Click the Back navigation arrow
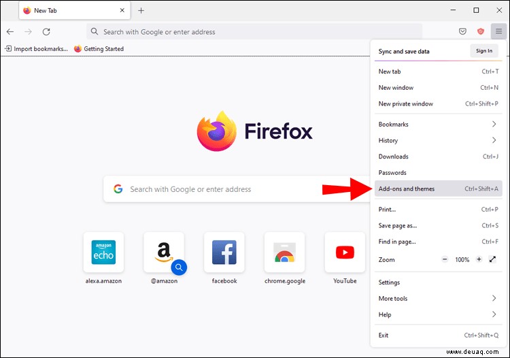The width and height of the screenshot is (510, 358). (10, 31)
